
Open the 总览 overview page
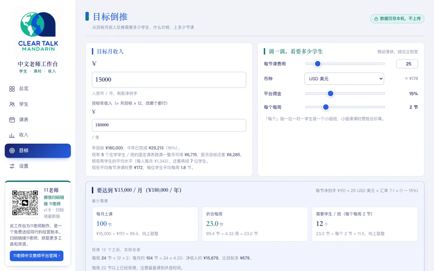(x=38, y=89)
